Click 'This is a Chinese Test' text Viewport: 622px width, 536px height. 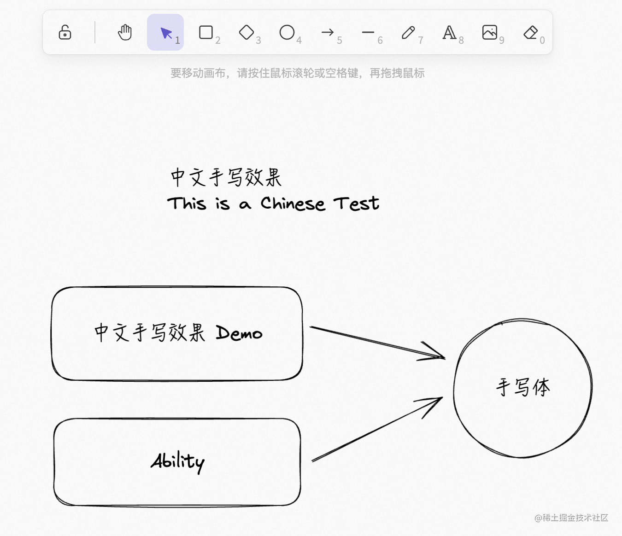coord(273,203)
